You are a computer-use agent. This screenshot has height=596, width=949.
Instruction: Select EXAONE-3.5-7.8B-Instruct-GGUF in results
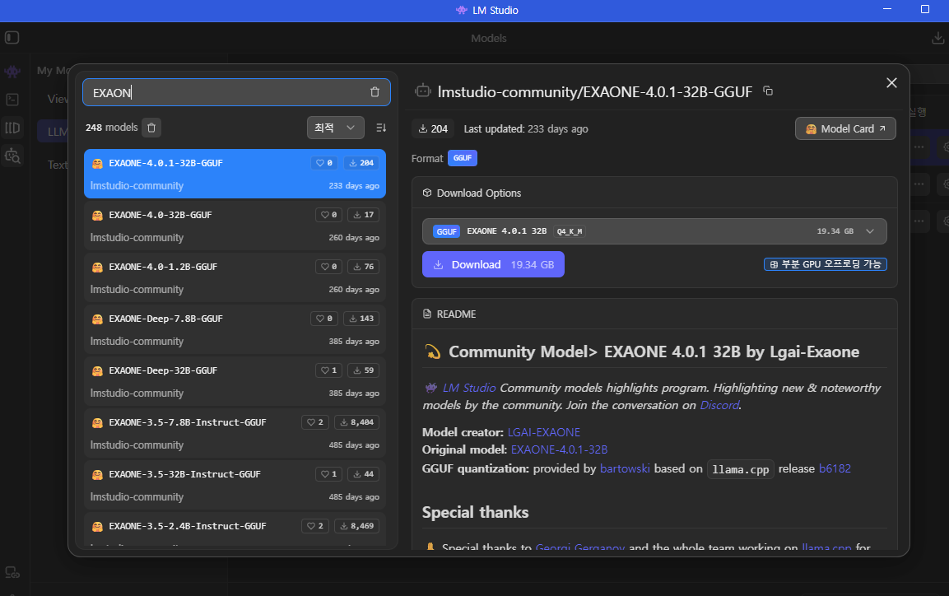click(235, 433)
